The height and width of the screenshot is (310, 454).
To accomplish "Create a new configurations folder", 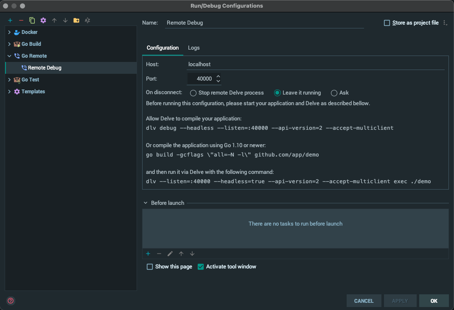I will point(76,20).
